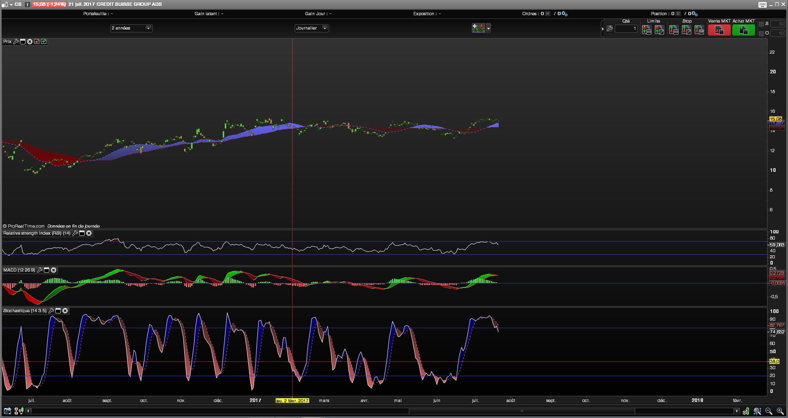Click the first Limite order icon
Viewport: 788px width, 418px height.
coord(647,30)
